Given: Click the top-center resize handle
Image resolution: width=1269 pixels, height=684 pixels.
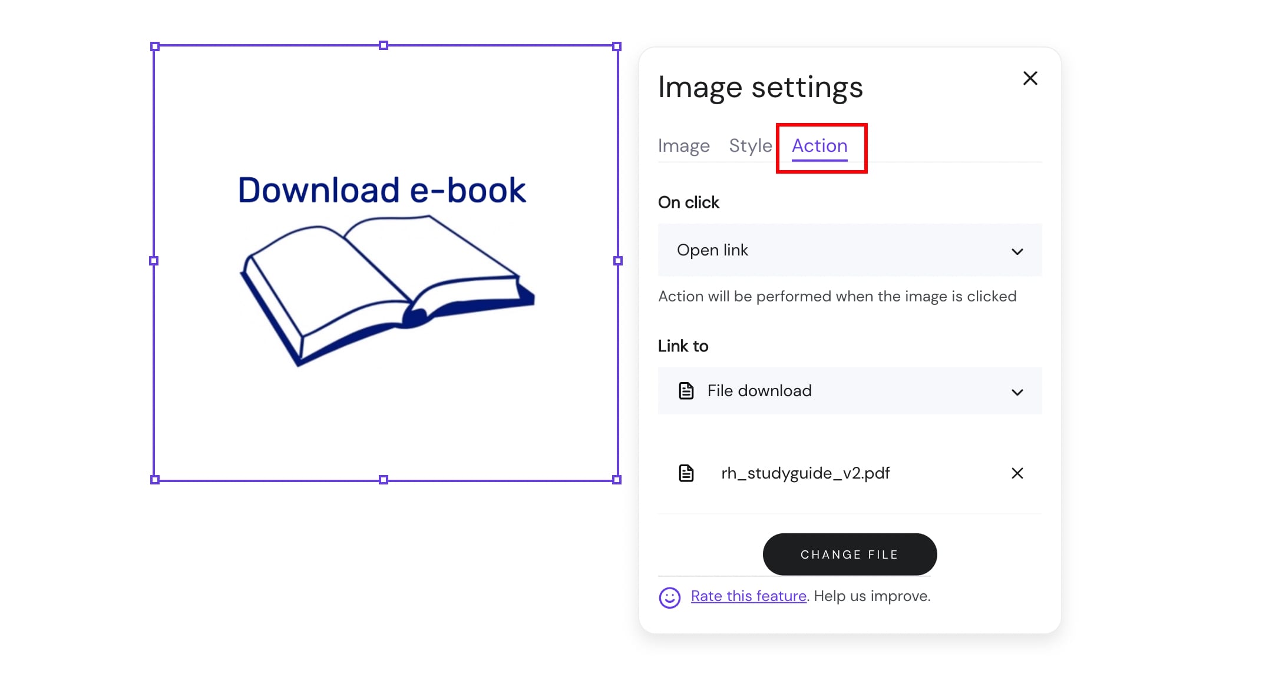Looking at the screenshot, I should (384, 45).
